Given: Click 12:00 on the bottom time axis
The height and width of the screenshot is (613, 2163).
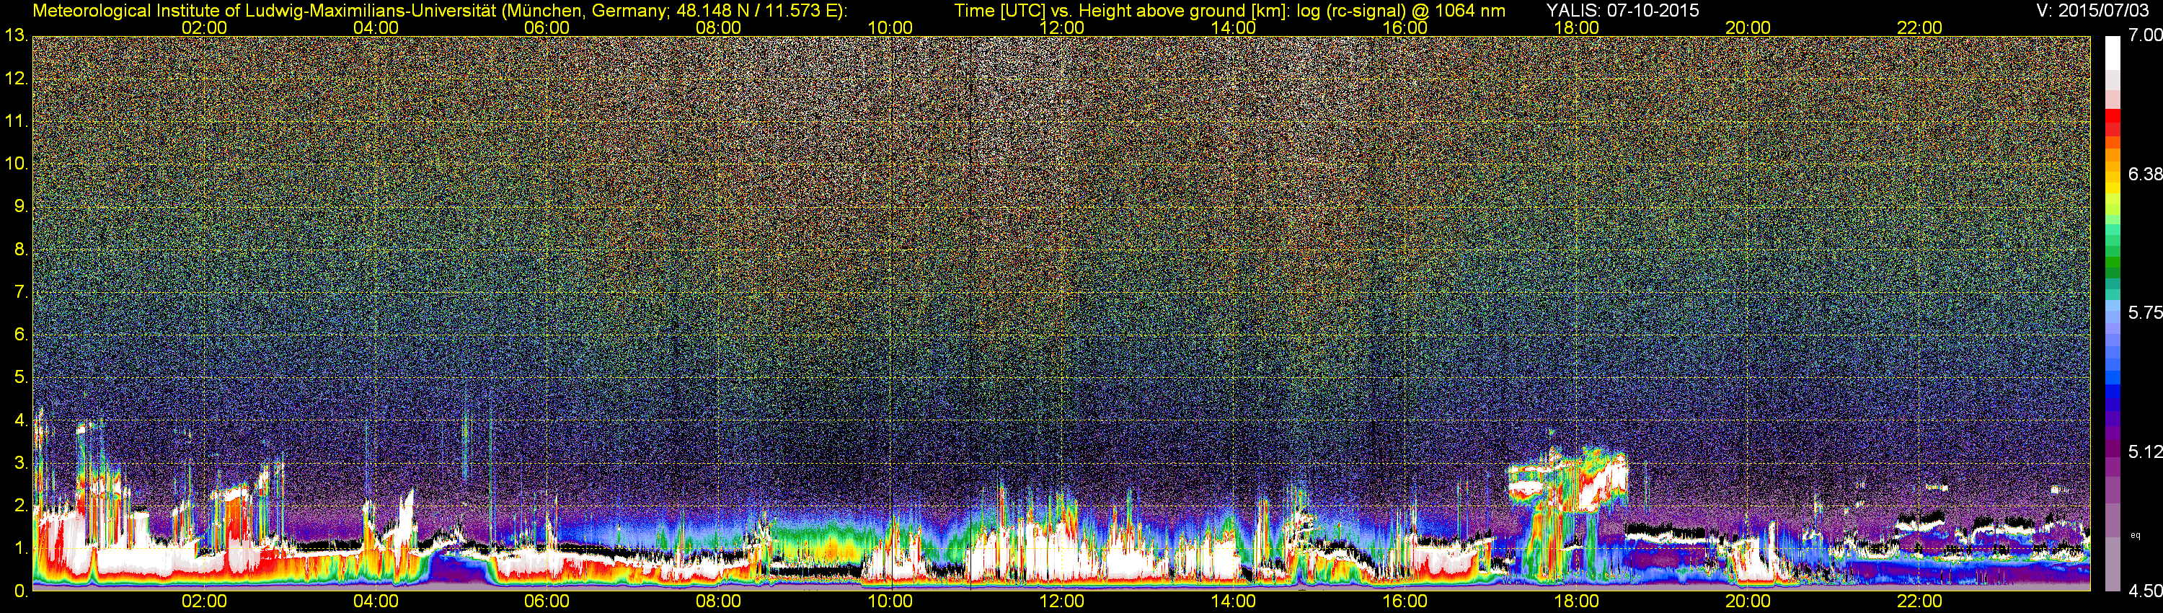Looking at the screenshot, I should (x=1061, y=601).
